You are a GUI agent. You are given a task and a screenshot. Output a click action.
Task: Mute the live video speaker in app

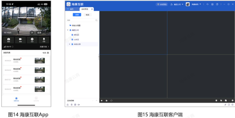click(32, 32)
